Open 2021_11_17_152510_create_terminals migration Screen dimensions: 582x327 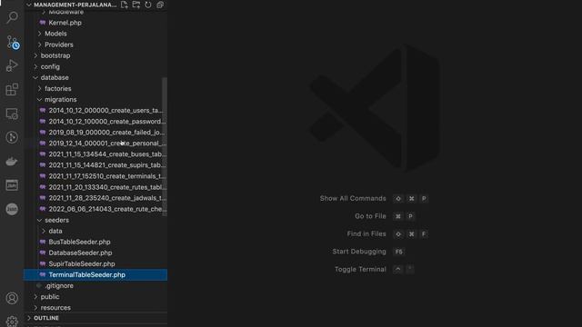(x=95, y=176)
